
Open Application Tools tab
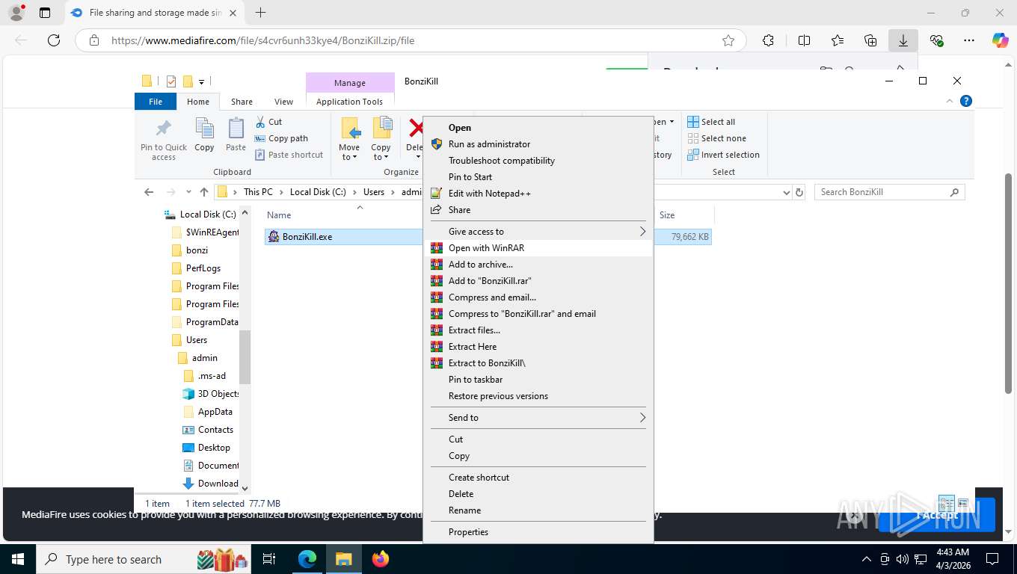(x=349, y=102)
